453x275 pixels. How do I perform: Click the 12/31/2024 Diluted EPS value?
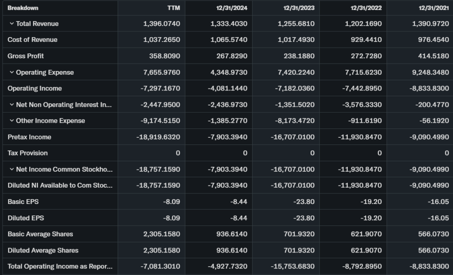[239, 218]
